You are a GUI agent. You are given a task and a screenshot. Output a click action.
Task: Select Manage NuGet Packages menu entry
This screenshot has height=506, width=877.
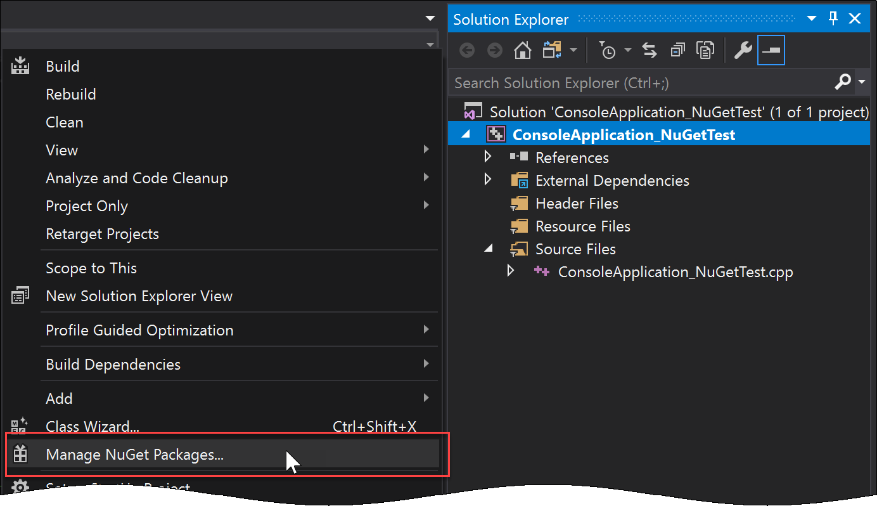(x=134, y=455)
